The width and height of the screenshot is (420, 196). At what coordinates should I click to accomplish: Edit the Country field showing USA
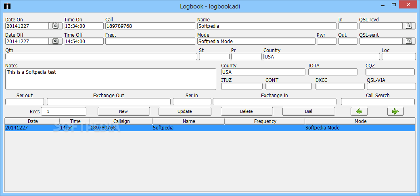(x=322, y=56)
